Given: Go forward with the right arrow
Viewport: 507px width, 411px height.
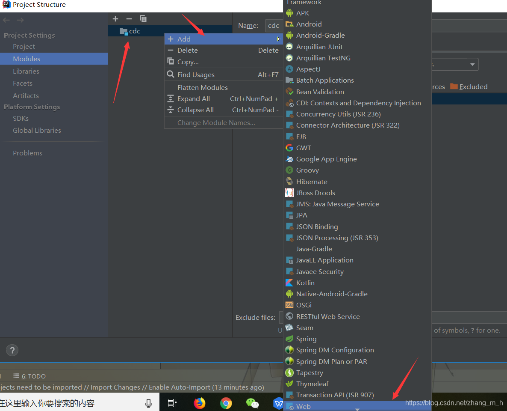Looking at the screenshot, I should tap(20, 20).
